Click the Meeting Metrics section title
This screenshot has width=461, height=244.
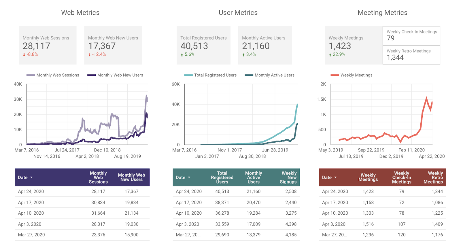382,13
